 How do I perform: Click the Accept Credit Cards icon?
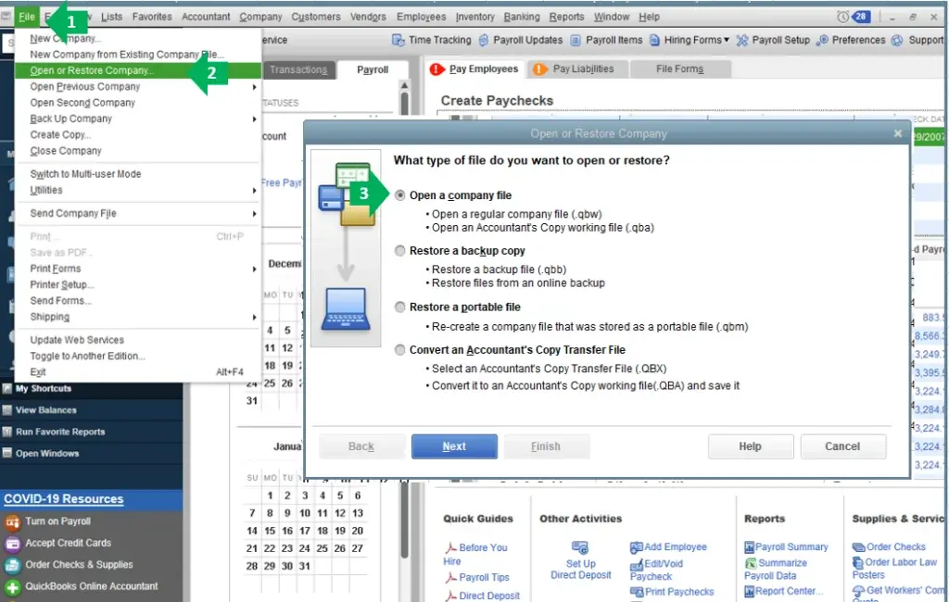pyautogui.click(x=12, y=544)
